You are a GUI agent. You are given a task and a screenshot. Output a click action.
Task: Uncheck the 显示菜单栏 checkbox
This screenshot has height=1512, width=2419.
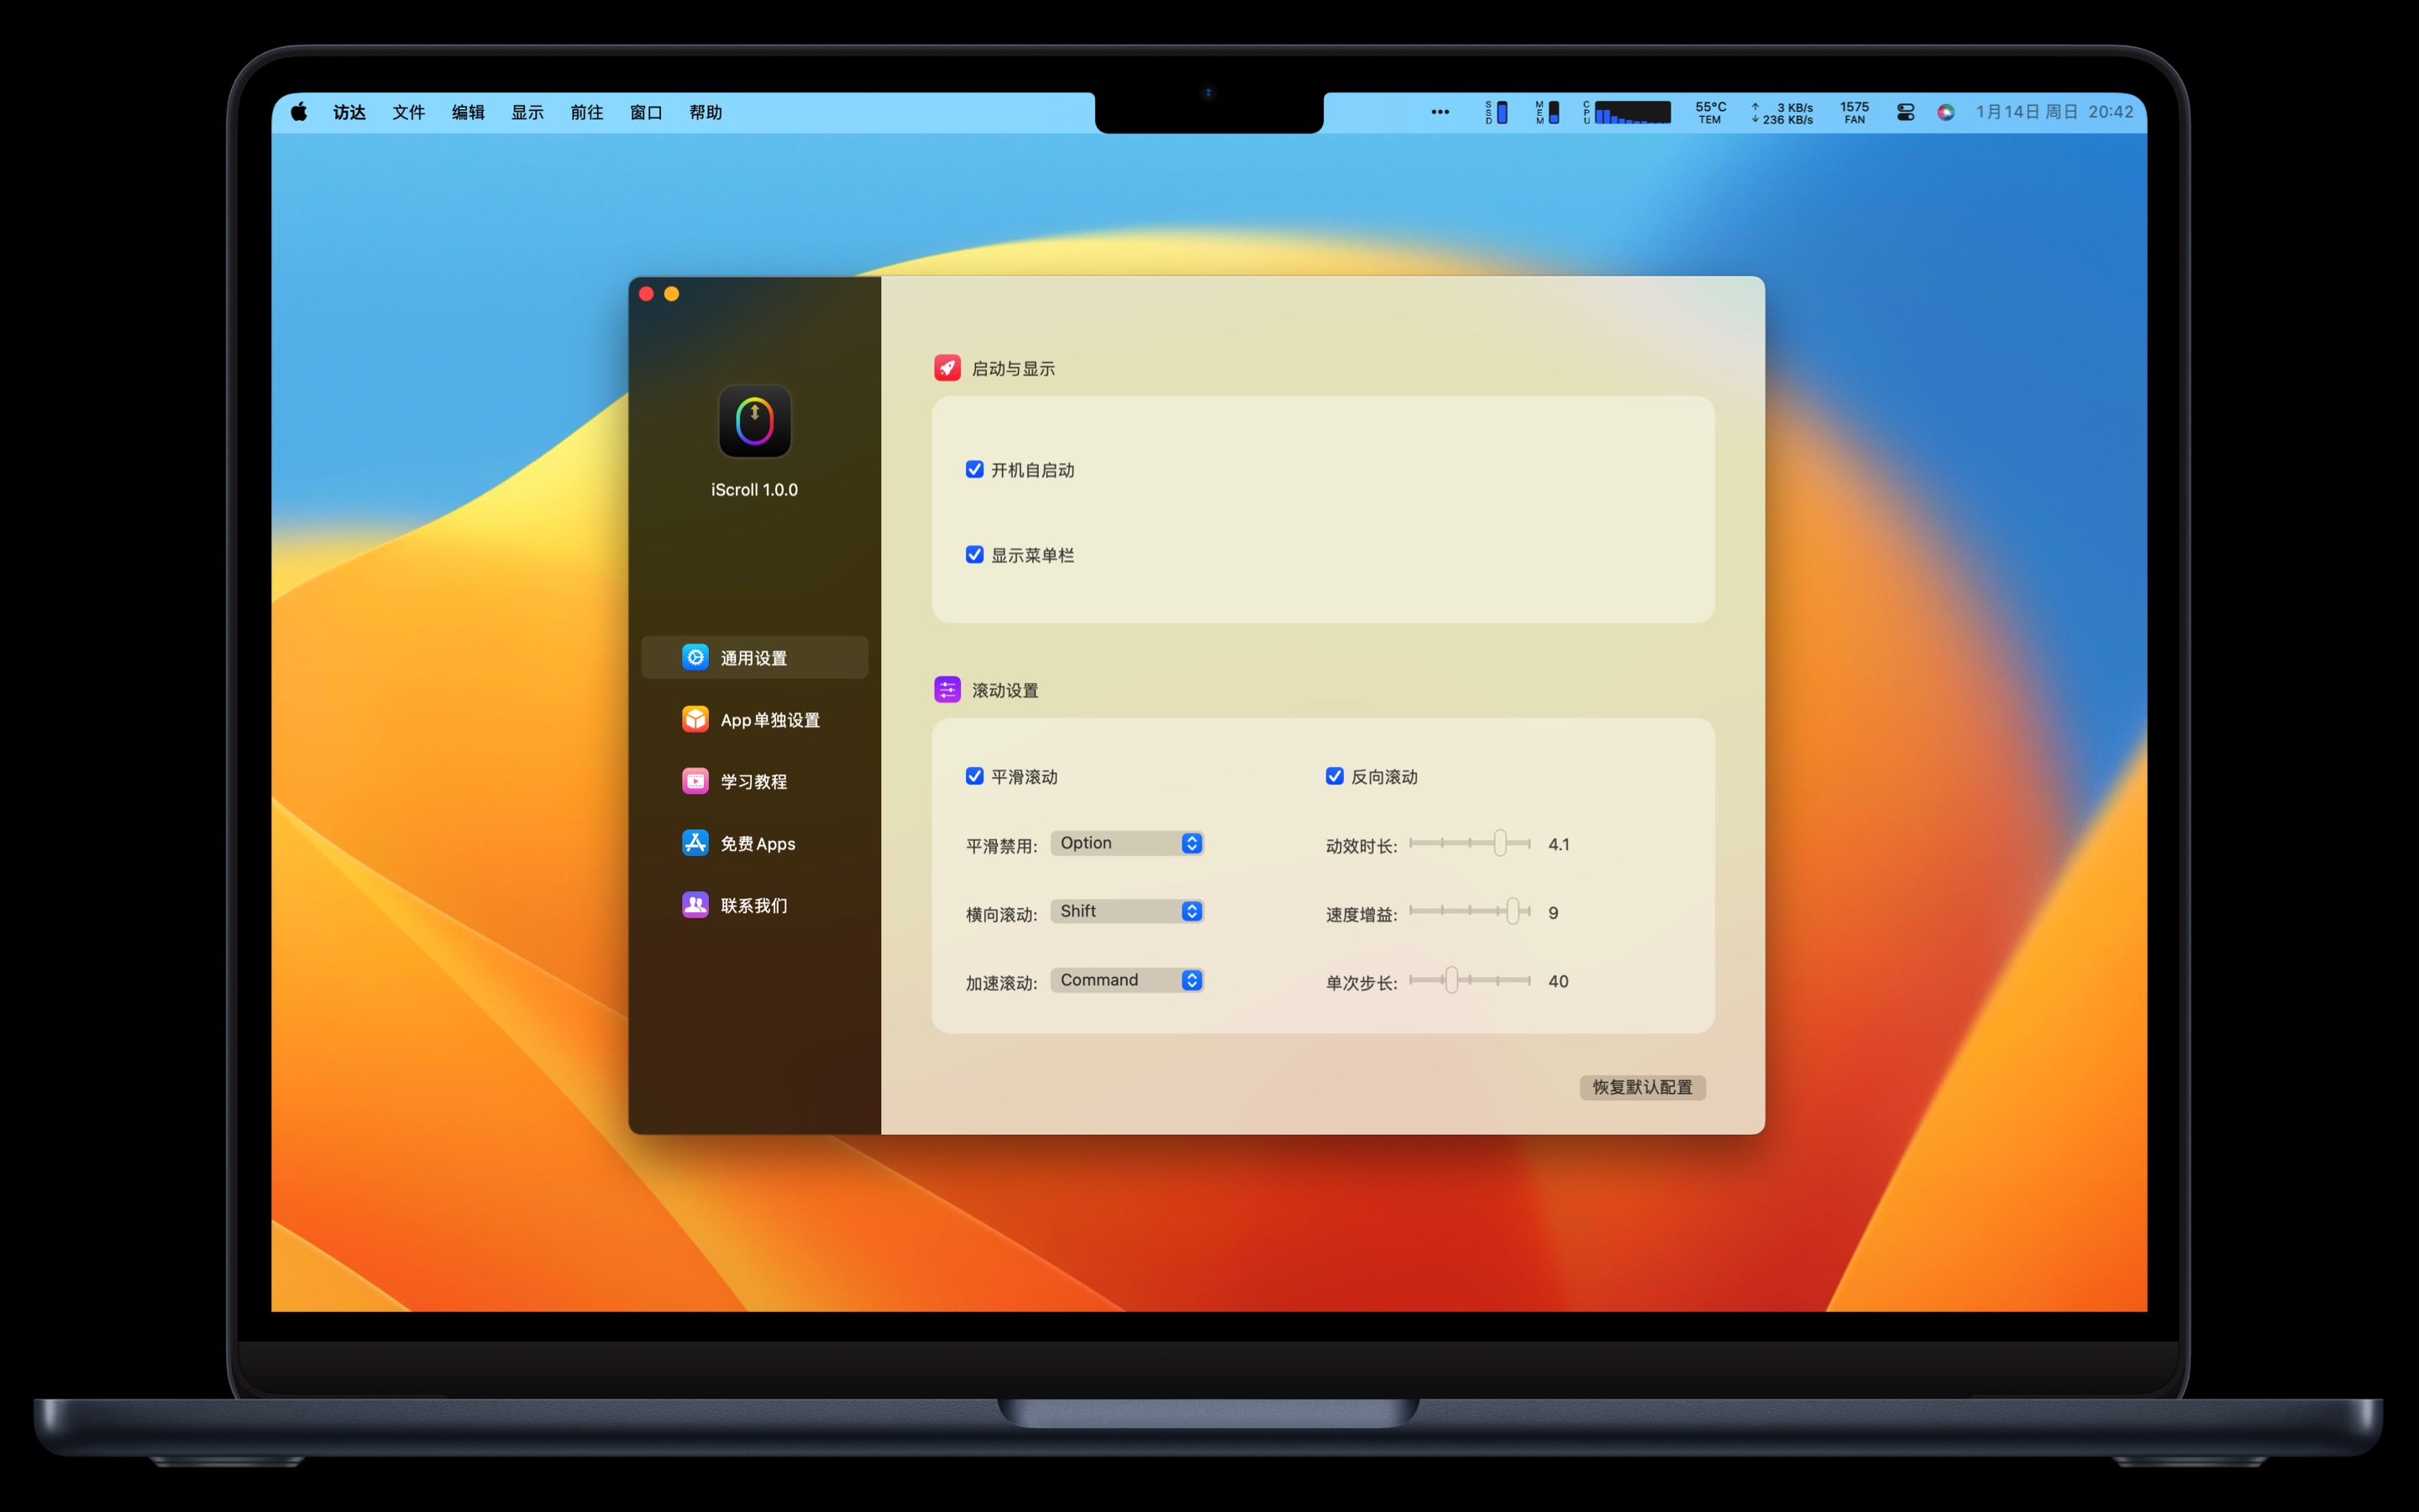(x=974, y=554)
